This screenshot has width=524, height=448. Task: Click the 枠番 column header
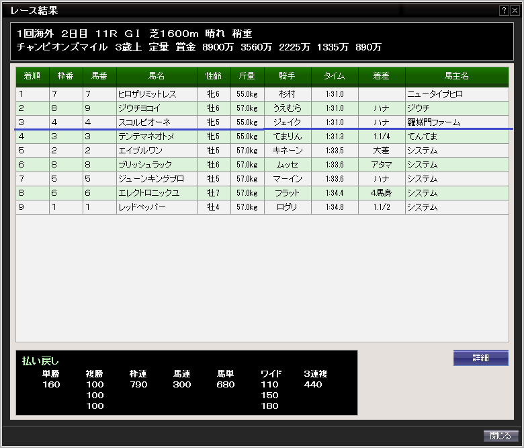click(66, 77)
